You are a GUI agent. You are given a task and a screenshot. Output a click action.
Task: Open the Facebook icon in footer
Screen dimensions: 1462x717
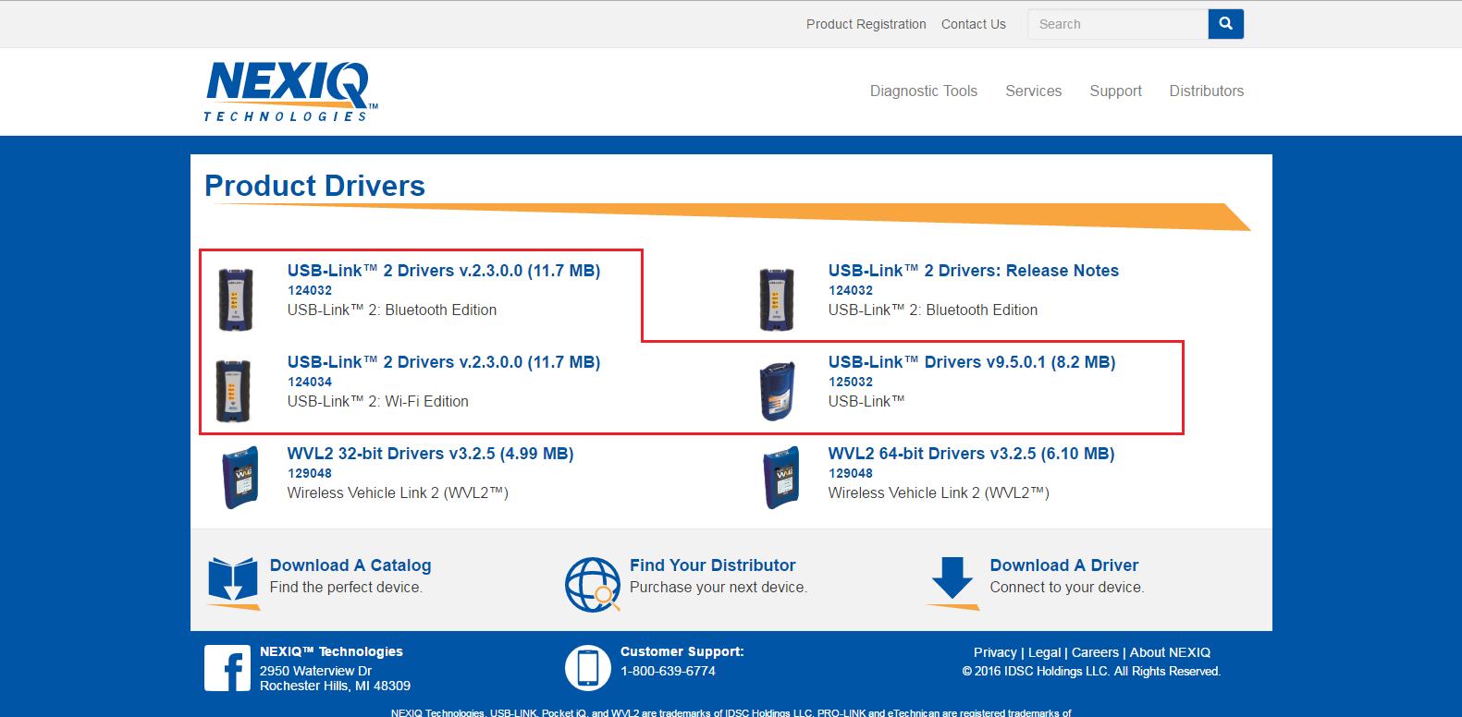point(227,668)
